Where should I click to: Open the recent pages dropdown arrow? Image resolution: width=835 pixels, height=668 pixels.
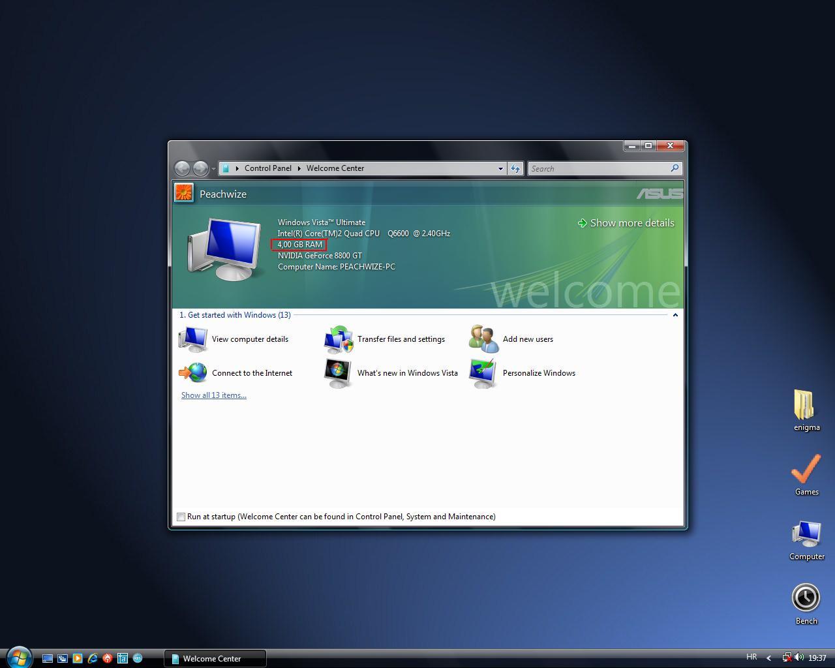tap(213, 169)
